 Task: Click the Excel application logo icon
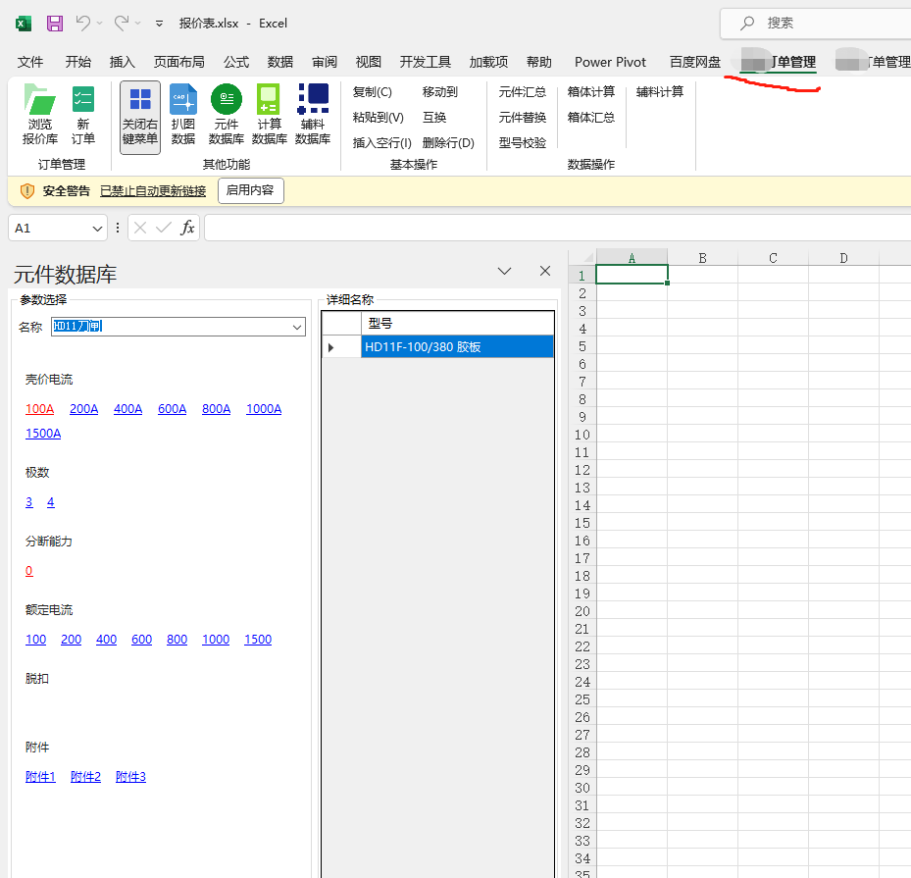[x=24, y=24]
